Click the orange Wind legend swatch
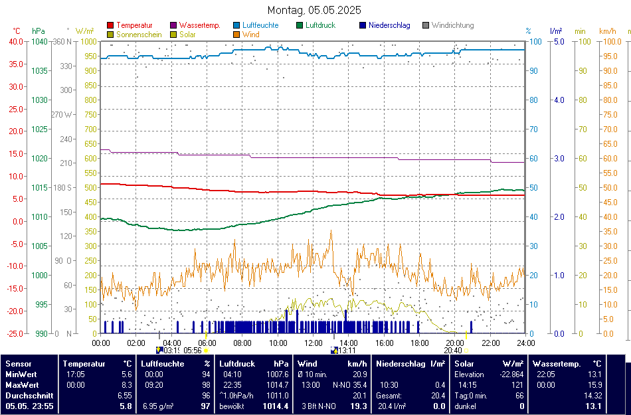The height and width of the screenshot is (415, 631). pyautogui.click(x=236, y=35)
